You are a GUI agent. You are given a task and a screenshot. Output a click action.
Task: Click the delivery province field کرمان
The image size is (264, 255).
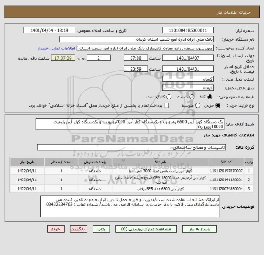[x=188, y=79]
